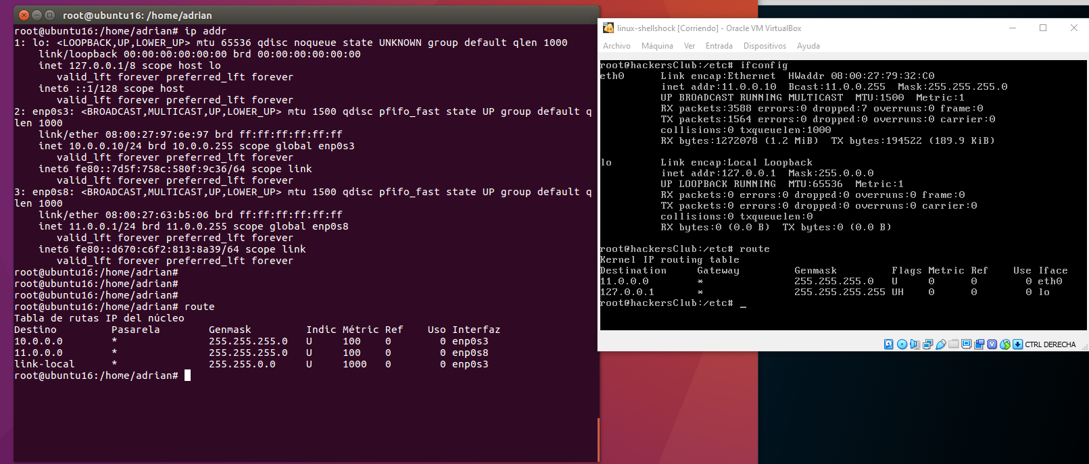The height and width of the screenshot is (464, 1089).
Task: Click IP '10.0.0.10/24' in Ubuntu terminal
Action: pyautogui.click(x=105, y=146)
